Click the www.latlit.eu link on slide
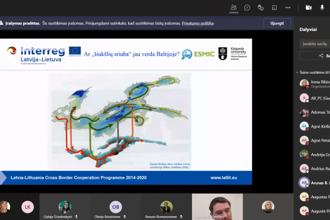 coord(224,178)
